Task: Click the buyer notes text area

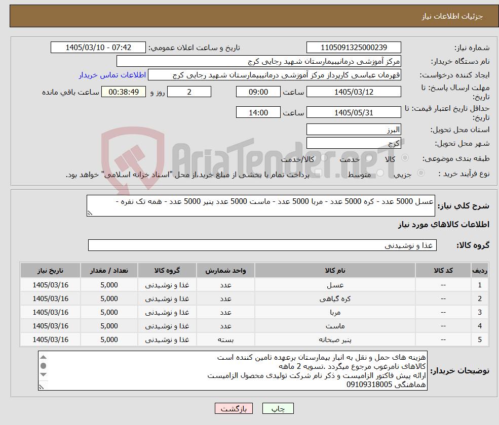Action: [x=233, y=371]
